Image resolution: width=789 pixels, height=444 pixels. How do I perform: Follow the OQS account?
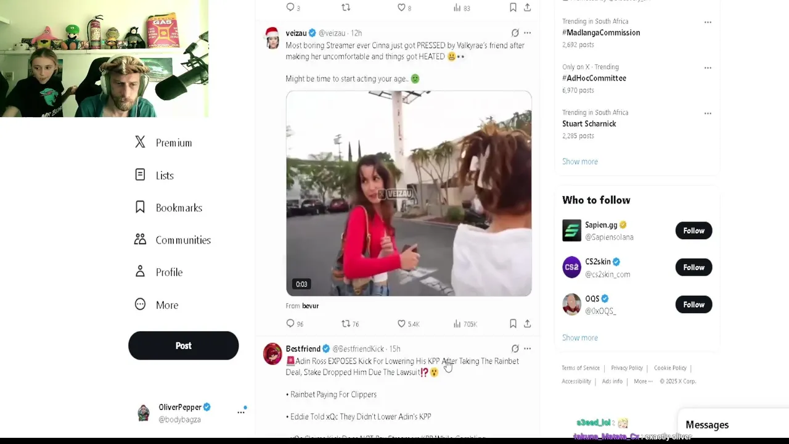[x=693, y=305]
